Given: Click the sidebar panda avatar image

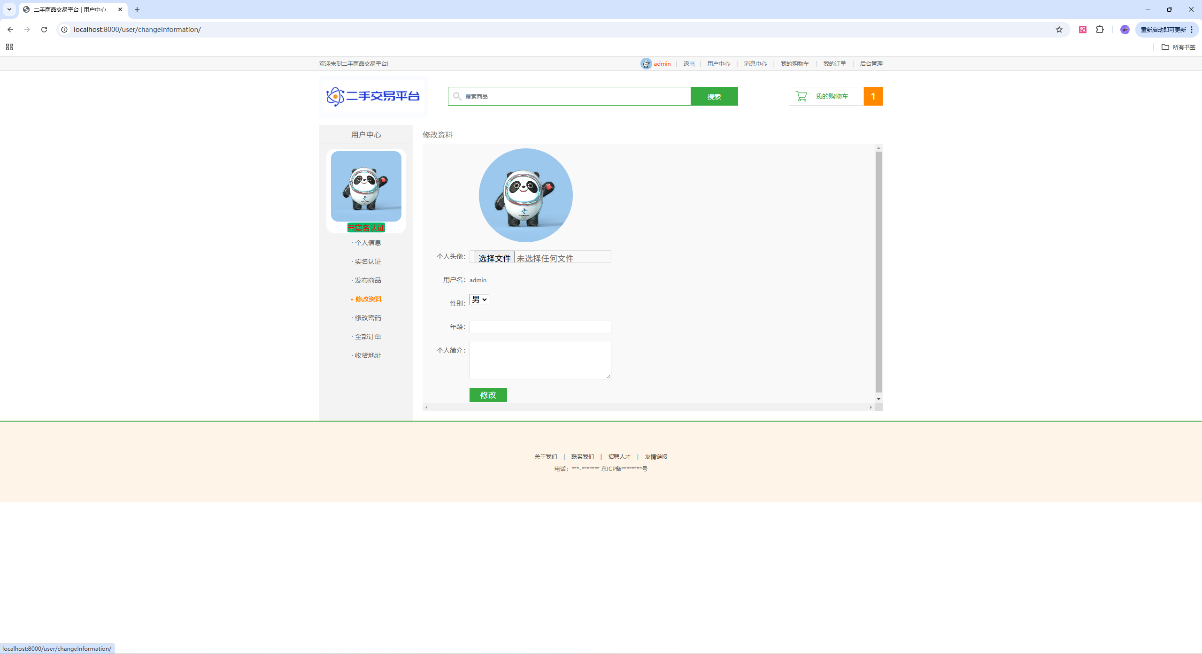Looking at the screenshot, I should (x=366, y=186).
